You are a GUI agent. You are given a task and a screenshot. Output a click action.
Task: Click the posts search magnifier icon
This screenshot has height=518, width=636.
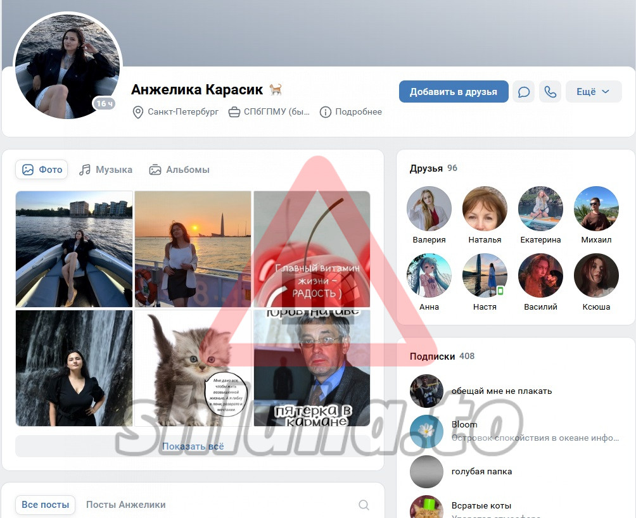coord(364,505)
